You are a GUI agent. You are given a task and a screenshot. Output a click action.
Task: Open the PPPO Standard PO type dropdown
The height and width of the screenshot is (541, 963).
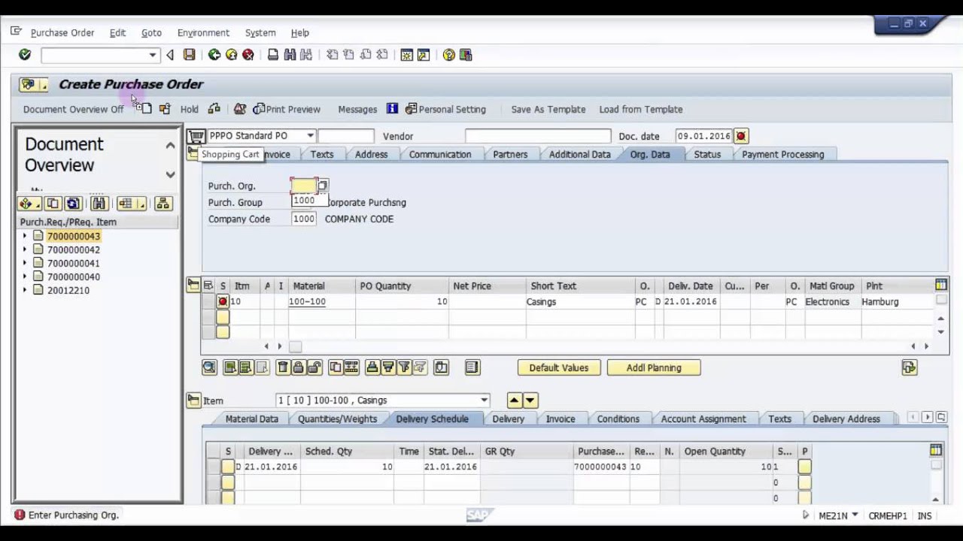click(309, 136)
